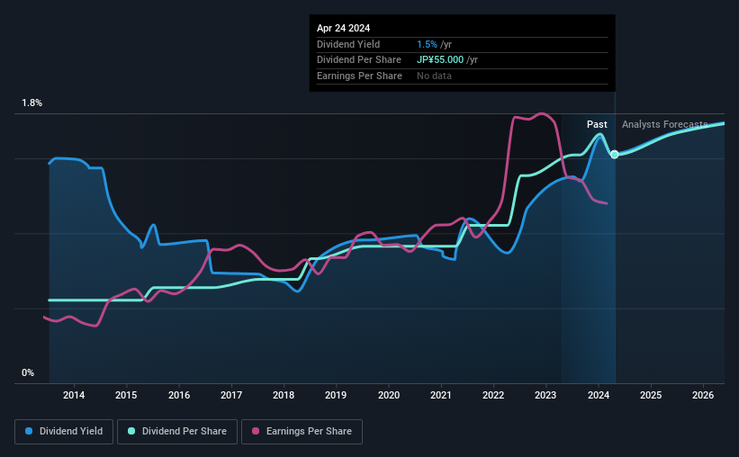Click the pink Earnings Per Share legend dot
Screen dimensions: 739x457
coord(256,431)
